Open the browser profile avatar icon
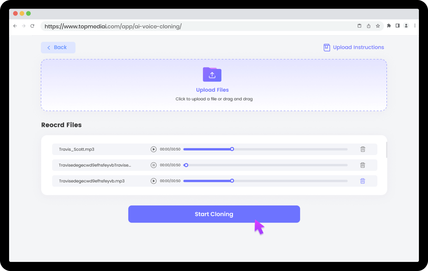This screenshot has width=428, height=271. [406, 26]
